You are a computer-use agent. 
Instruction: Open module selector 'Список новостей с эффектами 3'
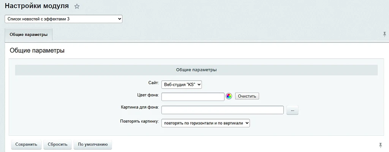pyautogui.click(x=63, y=19)
